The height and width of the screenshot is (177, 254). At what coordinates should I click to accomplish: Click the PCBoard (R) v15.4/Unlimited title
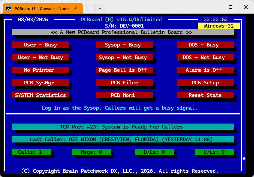[121, 20]
